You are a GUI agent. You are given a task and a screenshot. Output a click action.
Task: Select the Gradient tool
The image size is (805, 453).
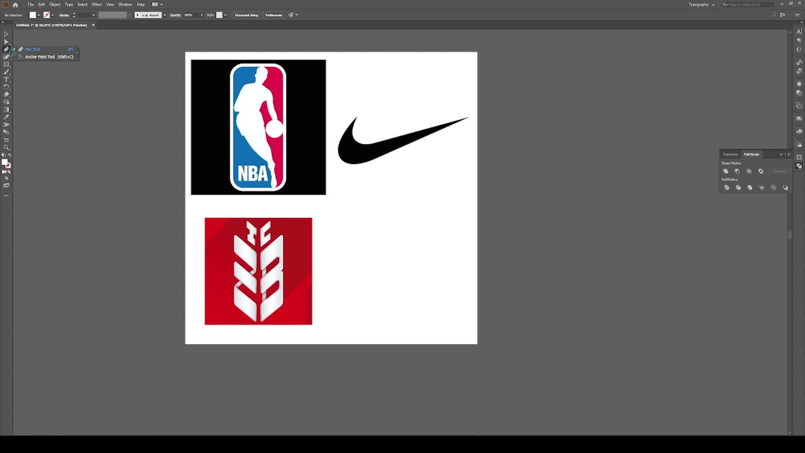(x=6, y=109)
